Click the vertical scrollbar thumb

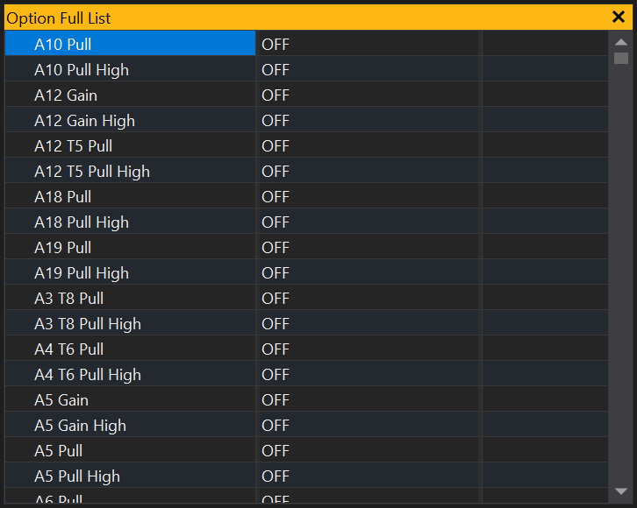point(621,59)
